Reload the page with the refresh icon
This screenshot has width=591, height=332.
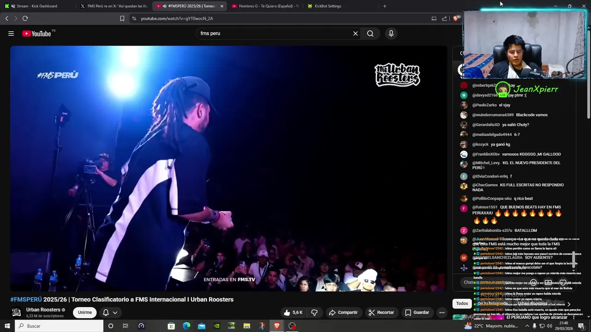(x=25, y=18)
